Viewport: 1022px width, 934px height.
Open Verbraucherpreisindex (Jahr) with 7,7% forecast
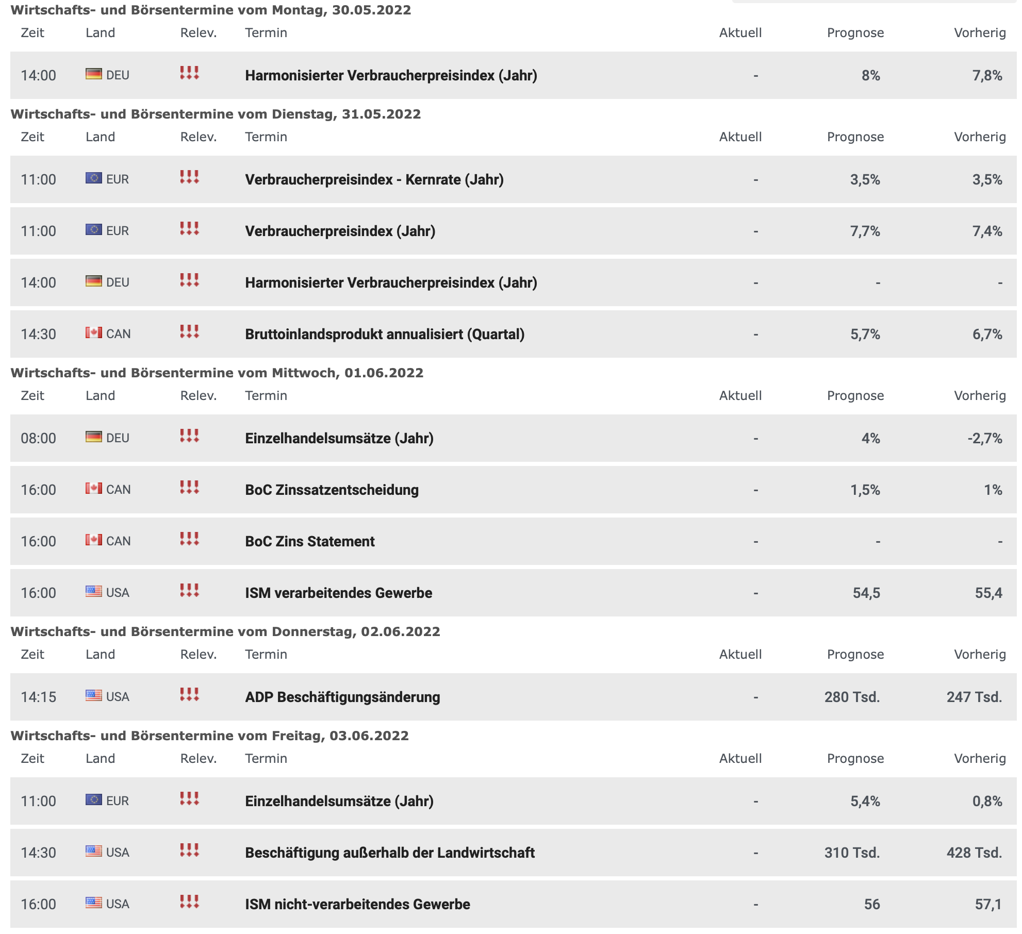(x=340, y=231)
